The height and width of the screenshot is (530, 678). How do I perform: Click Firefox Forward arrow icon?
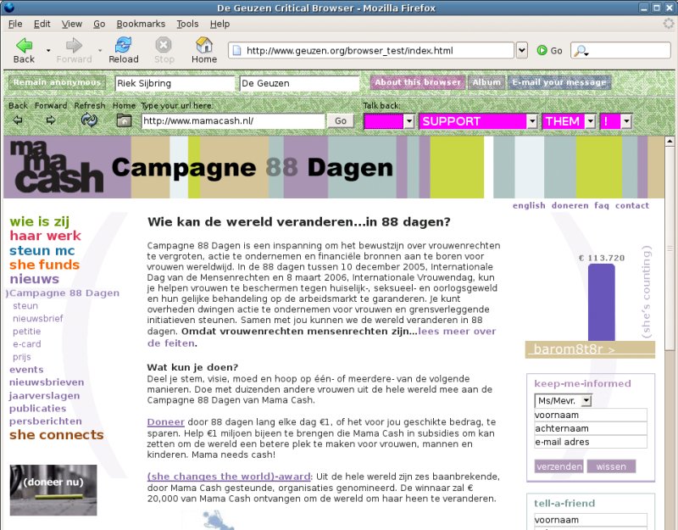[74, 45]
